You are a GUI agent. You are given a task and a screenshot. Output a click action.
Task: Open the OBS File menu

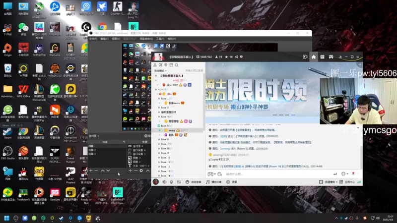(93, 39)
